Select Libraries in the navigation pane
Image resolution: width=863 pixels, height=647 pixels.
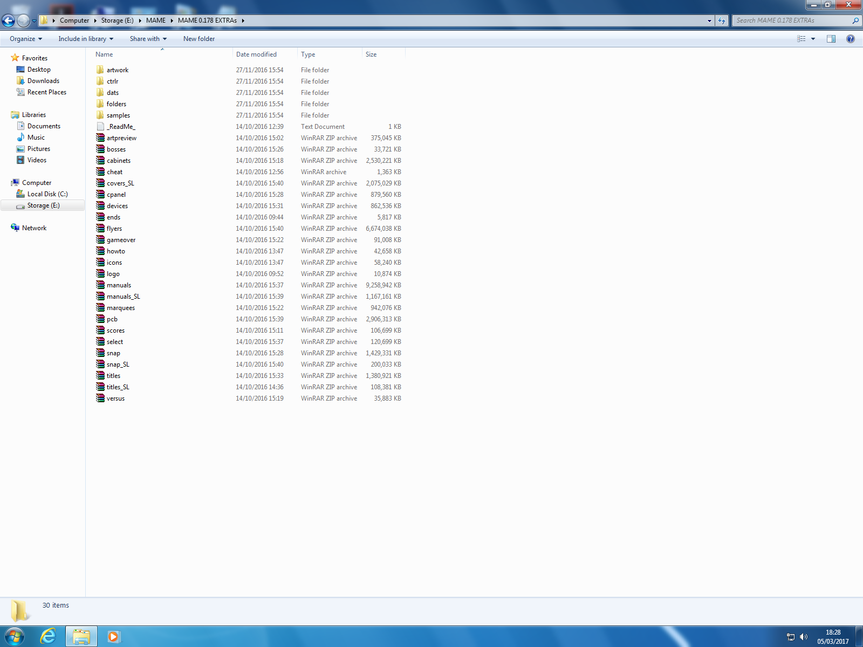[x=33, y=115]
